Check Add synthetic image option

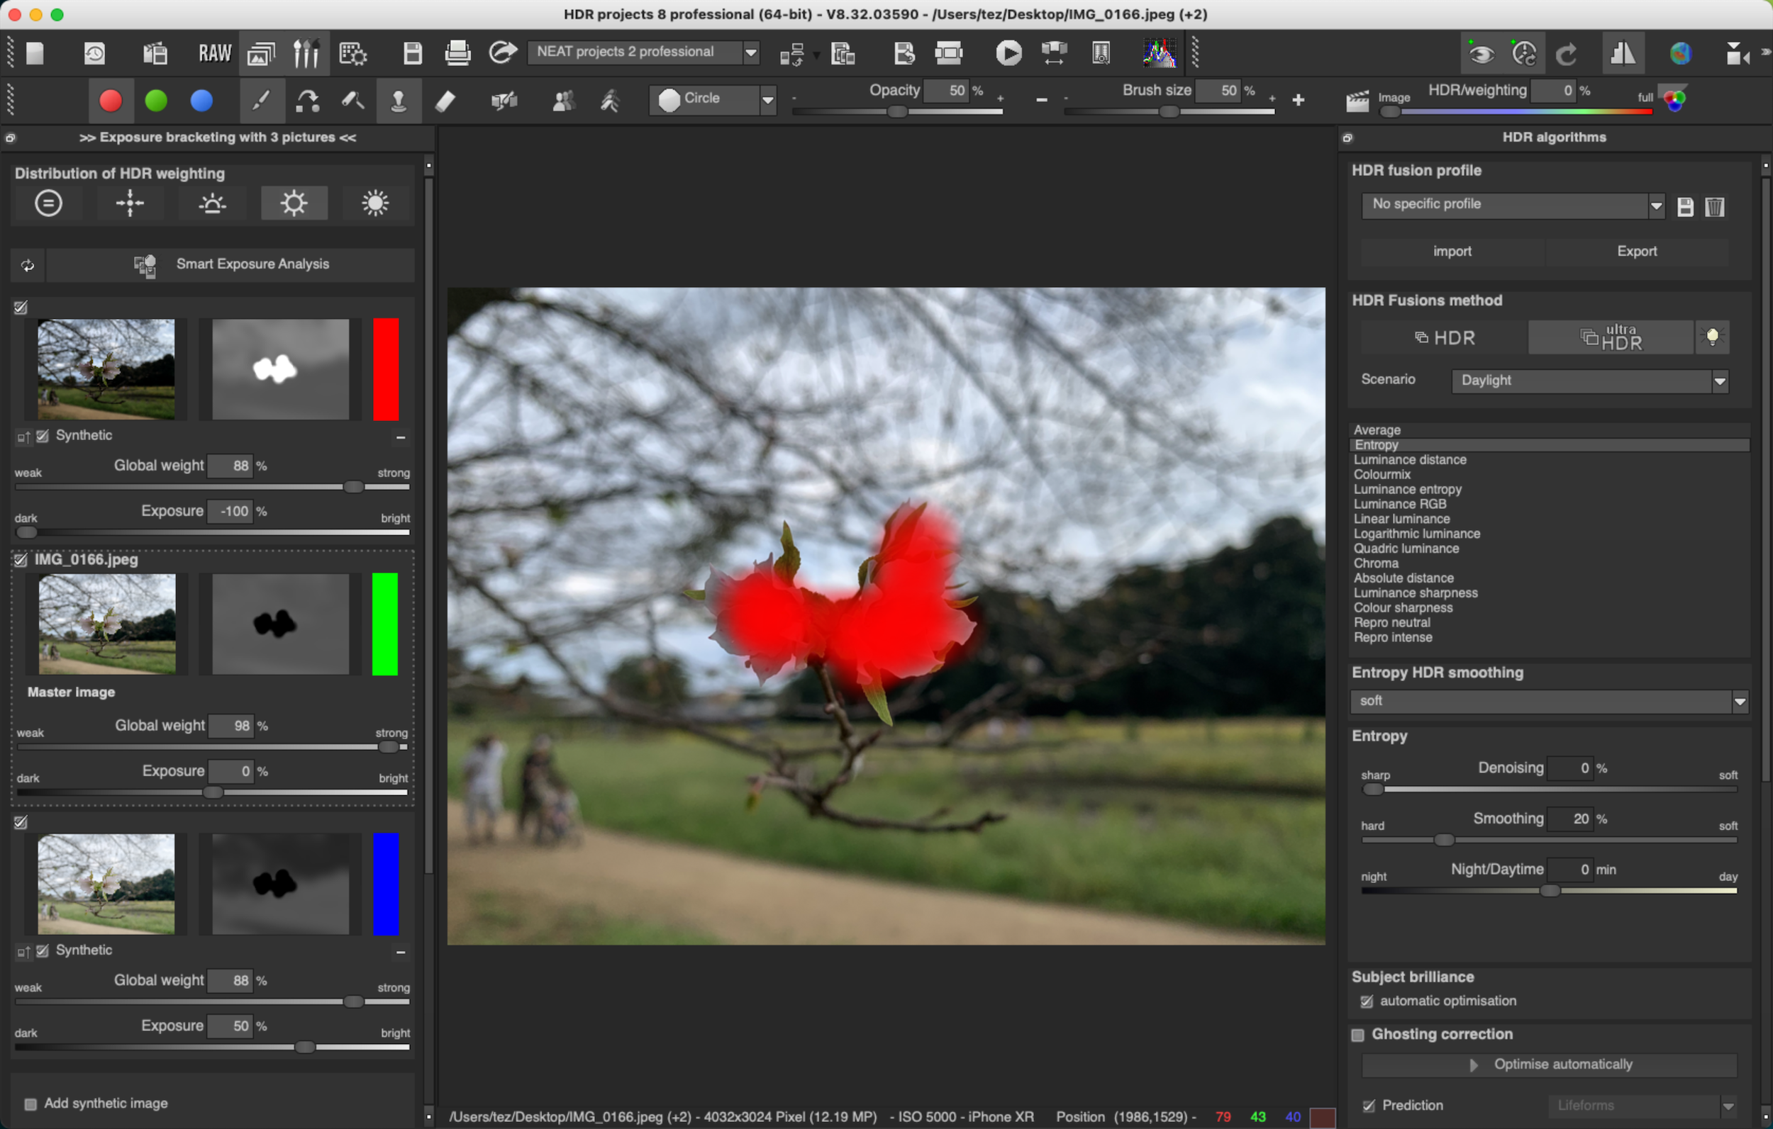tap(30, 1103)
